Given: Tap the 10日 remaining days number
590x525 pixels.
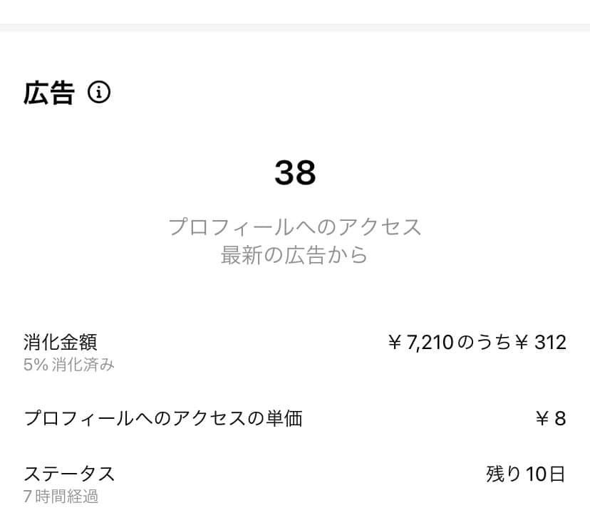Looking at the screenshot, I should (546, 474).
